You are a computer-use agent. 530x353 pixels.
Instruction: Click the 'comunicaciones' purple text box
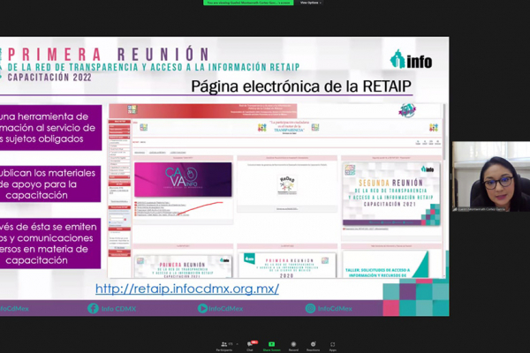click(50, 244)
